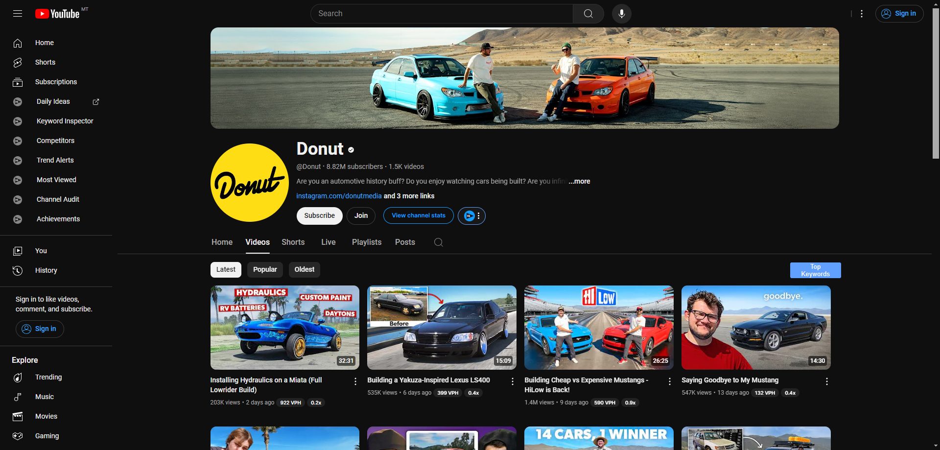Click the 132 VPH badge
This screenshot has width=940, height=450.
click(765, 393)
